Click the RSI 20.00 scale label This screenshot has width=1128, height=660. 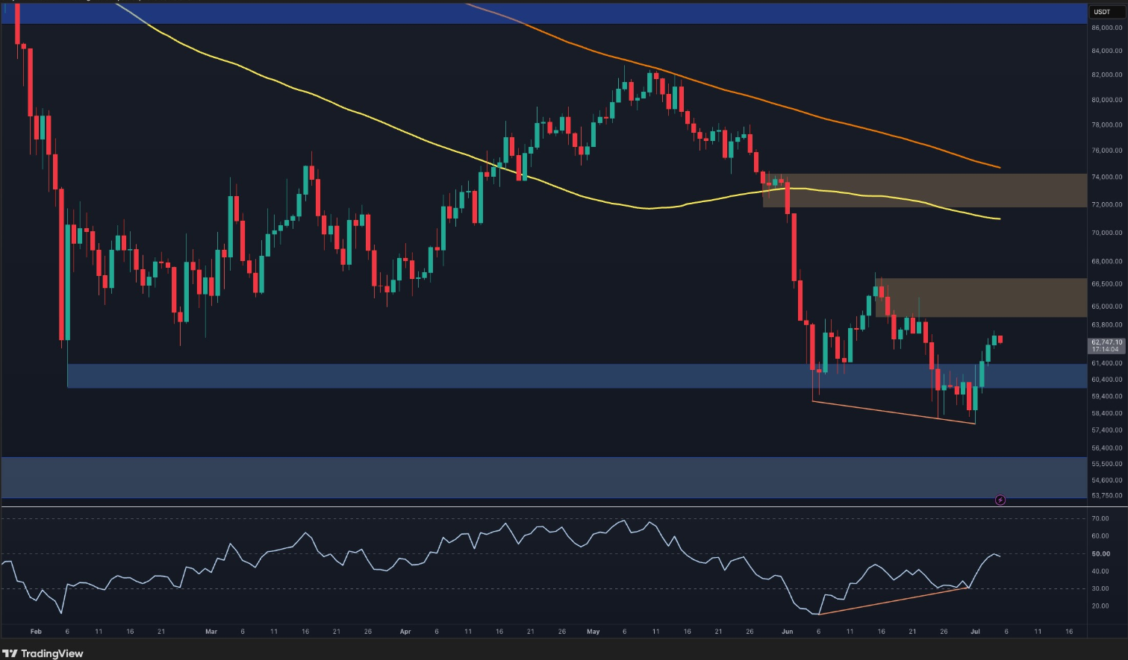(1100, 606)
